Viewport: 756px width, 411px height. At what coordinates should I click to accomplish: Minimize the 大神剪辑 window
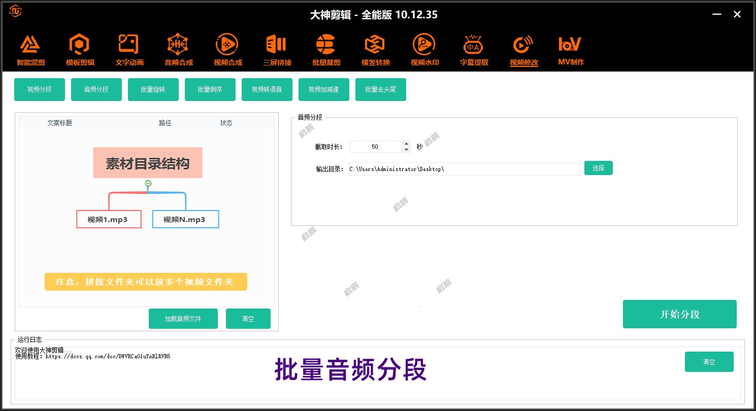tap(717, 15)
